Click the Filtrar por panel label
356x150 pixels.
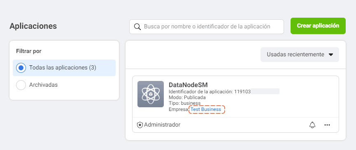(29, 51)
